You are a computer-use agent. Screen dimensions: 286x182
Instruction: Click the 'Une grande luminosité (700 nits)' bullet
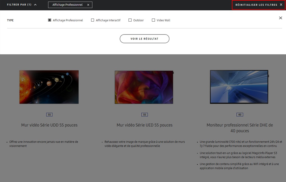point(241,144)
